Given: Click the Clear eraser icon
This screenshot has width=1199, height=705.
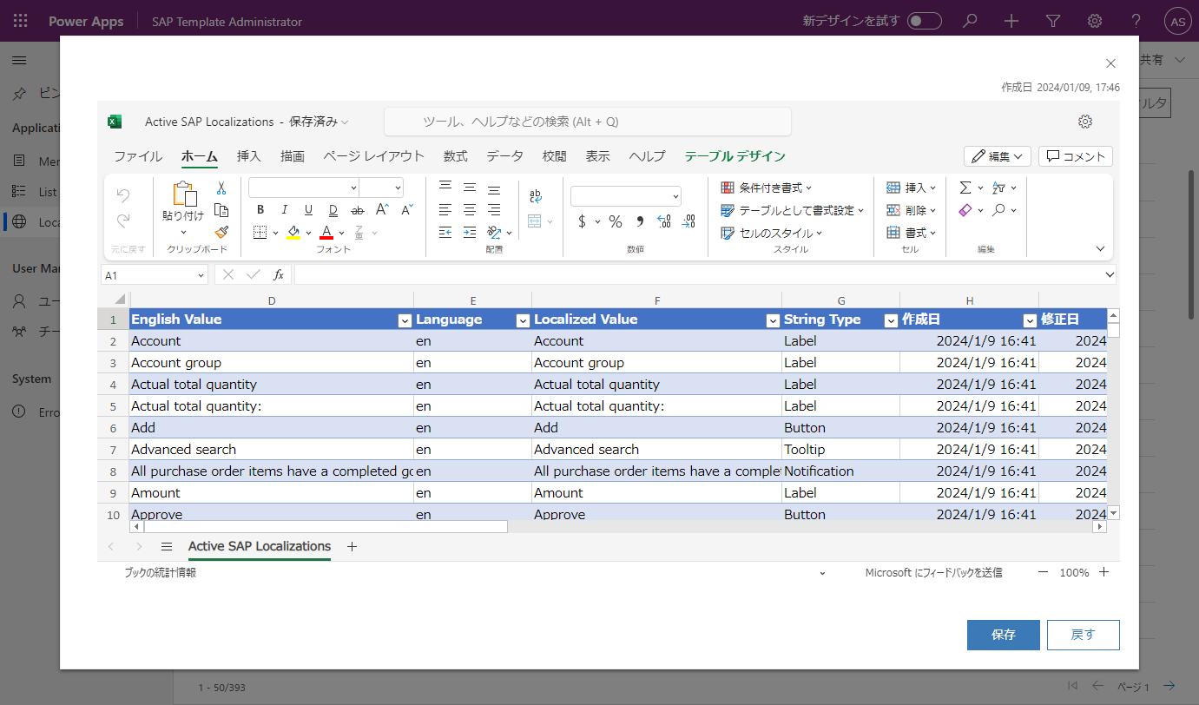Looking at the screenshot, I should [965, 210].
